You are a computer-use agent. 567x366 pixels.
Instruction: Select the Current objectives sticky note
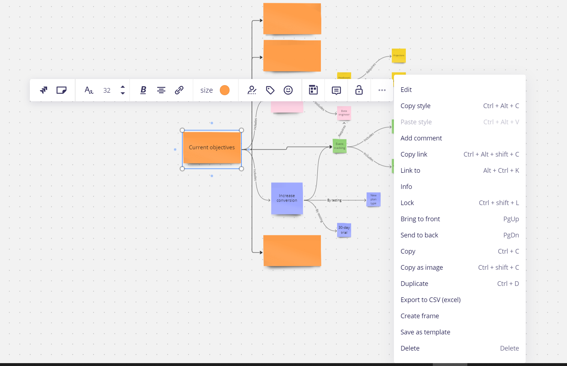point(212,148)
